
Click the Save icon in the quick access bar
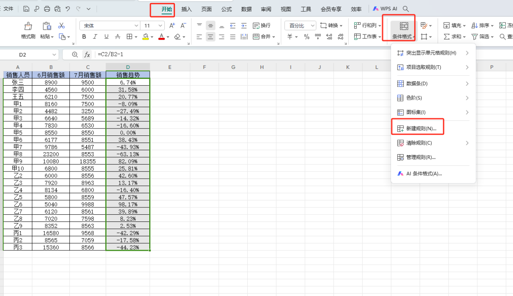26,9
